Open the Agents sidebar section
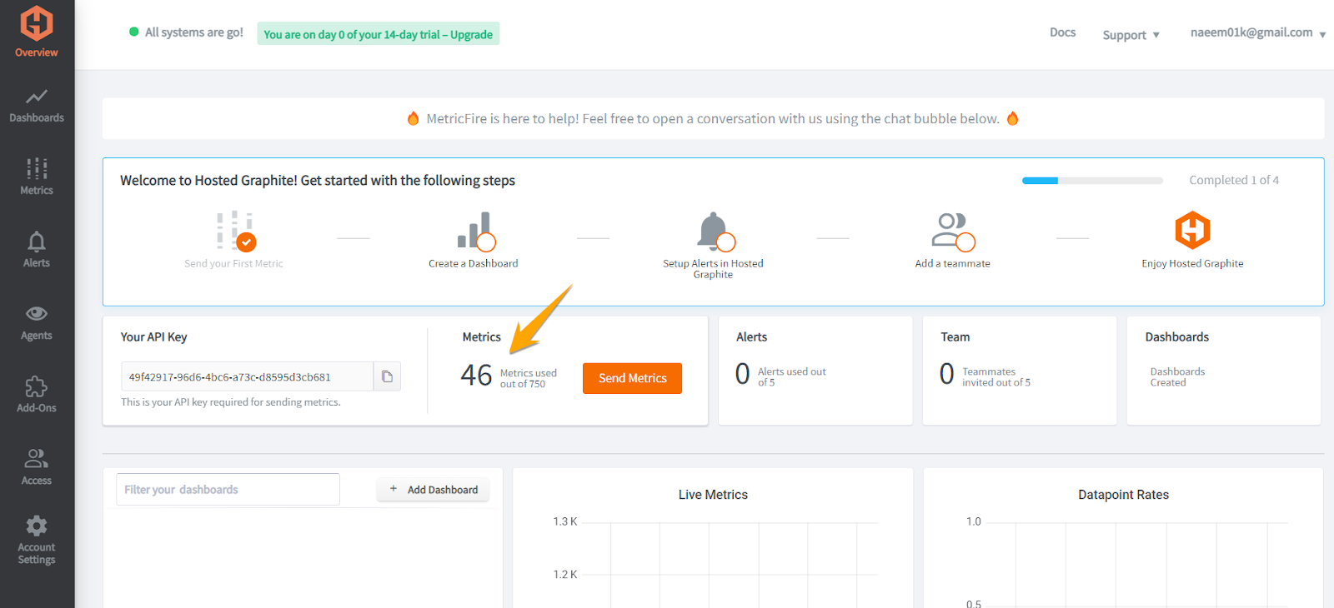This screenshot has height=608, width=1334. coord(37,322)
